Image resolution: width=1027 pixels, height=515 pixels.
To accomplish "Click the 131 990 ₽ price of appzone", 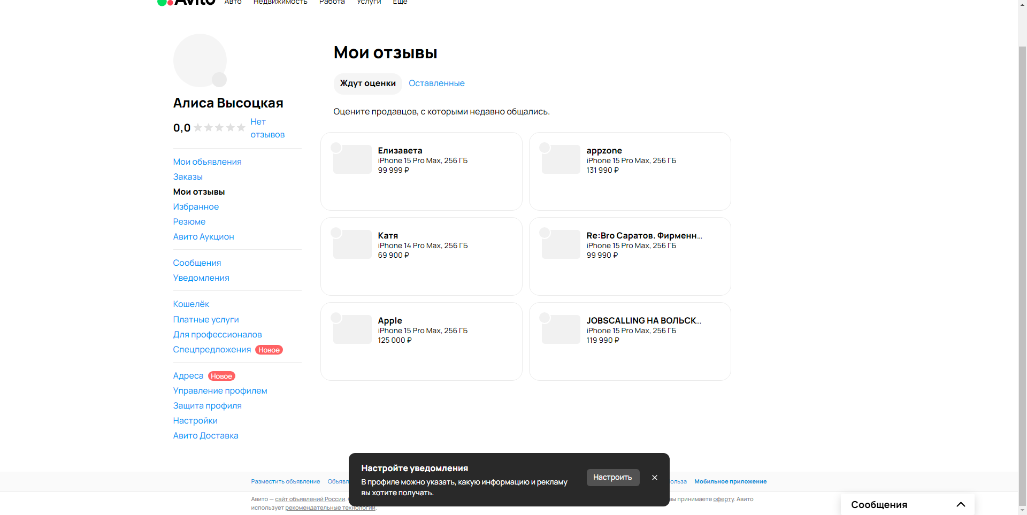I will [602, 170].
